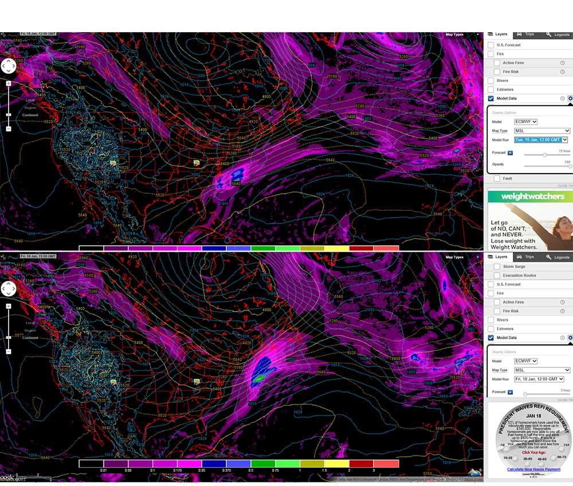Click the Midwest weather marker on bottom map
The image size is (573, 486).
click(197, 382)
